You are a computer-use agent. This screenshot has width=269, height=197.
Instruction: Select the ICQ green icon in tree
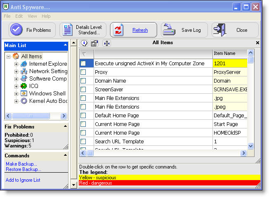point(24,86)
